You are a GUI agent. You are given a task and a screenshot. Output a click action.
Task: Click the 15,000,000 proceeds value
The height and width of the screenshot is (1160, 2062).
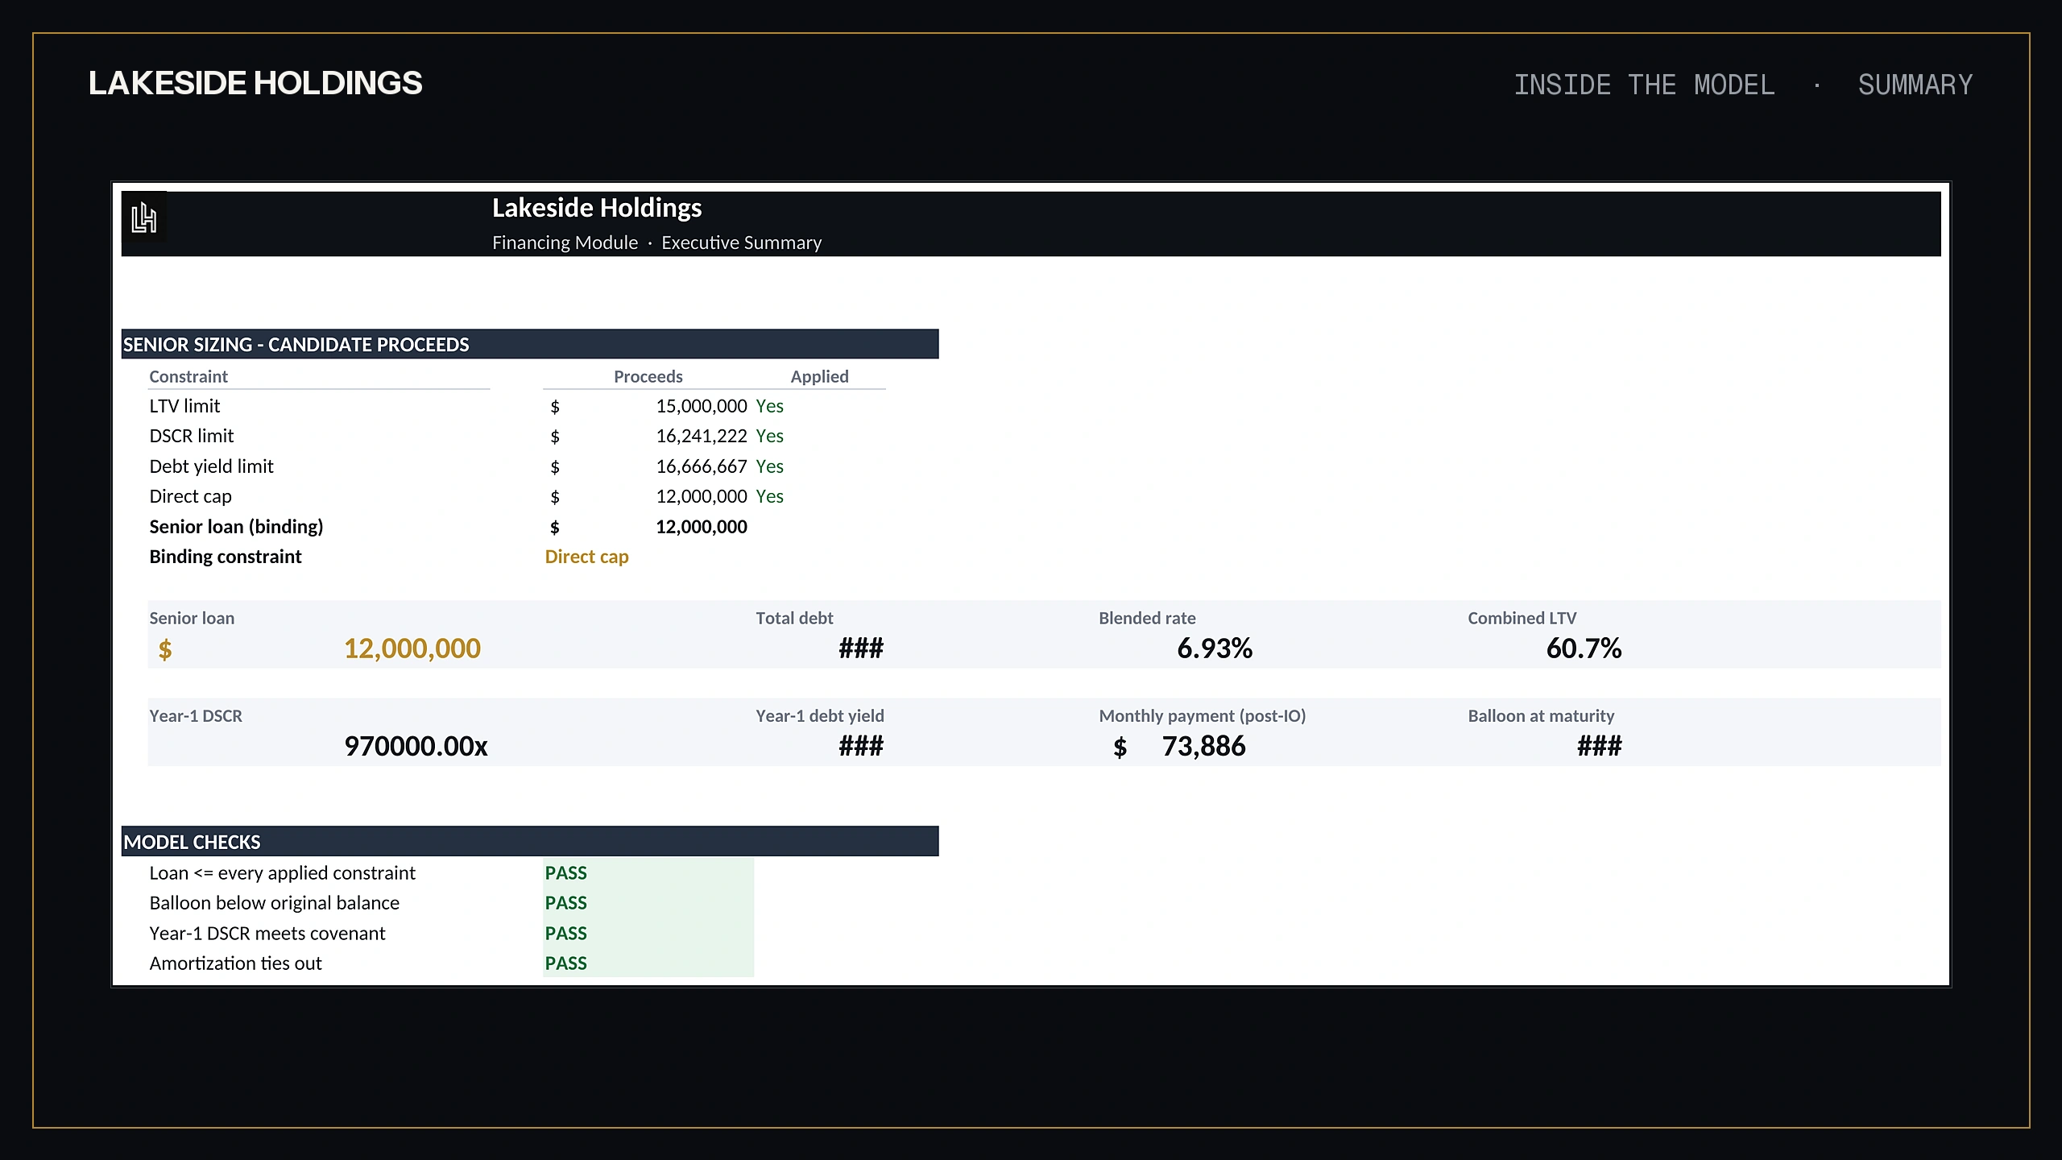tap(702, 406)
